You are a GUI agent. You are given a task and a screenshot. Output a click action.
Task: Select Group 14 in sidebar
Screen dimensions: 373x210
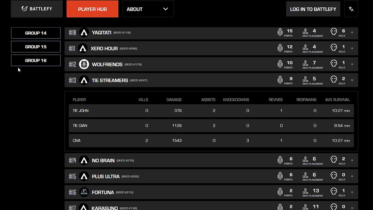(36, 33)
